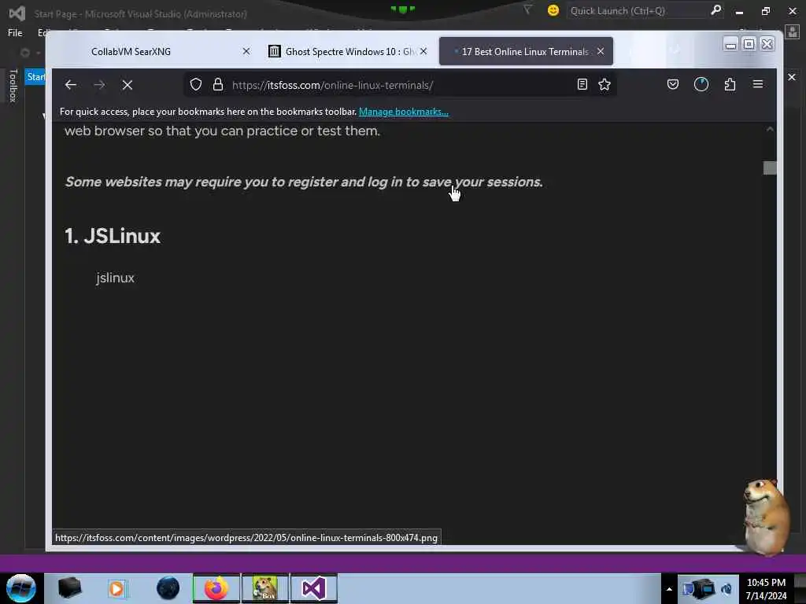
Task: Click the scroll-up arrow of the page scrollbar
Action: pyautogui.click(x=770, y=130)
